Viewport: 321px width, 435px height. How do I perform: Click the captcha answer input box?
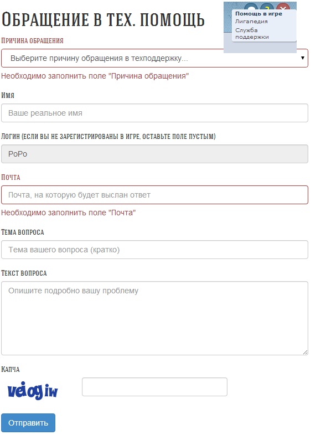coord(154,387)
